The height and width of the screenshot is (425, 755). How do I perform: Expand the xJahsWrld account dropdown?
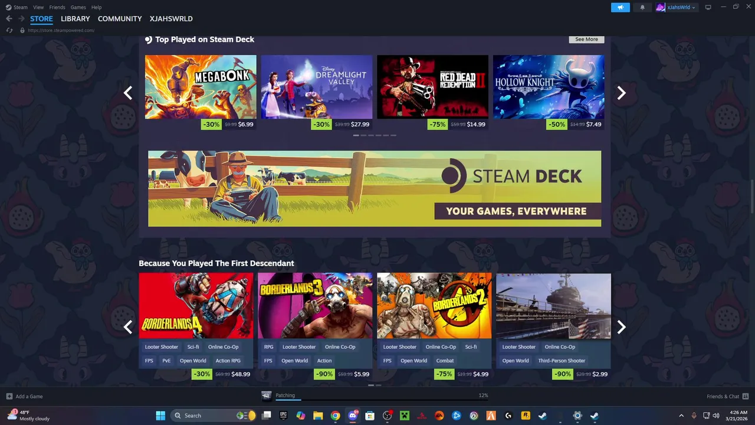tap(693, 8)
